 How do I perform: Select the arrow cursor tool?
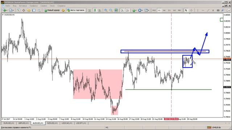tap(186, 10)
